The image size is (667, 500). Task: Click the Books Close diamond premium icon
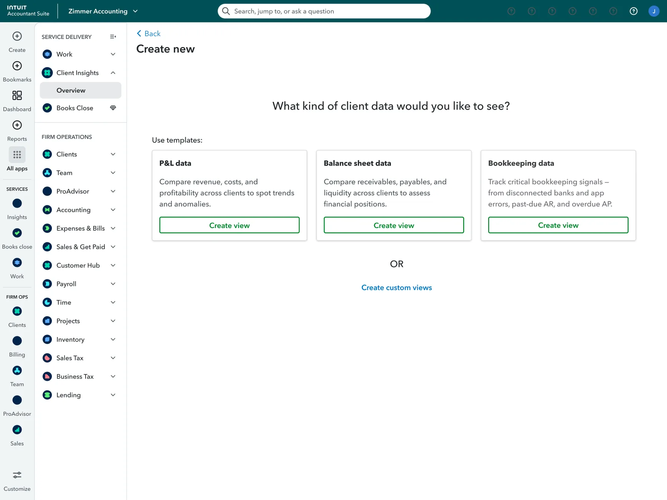(113, 108)
